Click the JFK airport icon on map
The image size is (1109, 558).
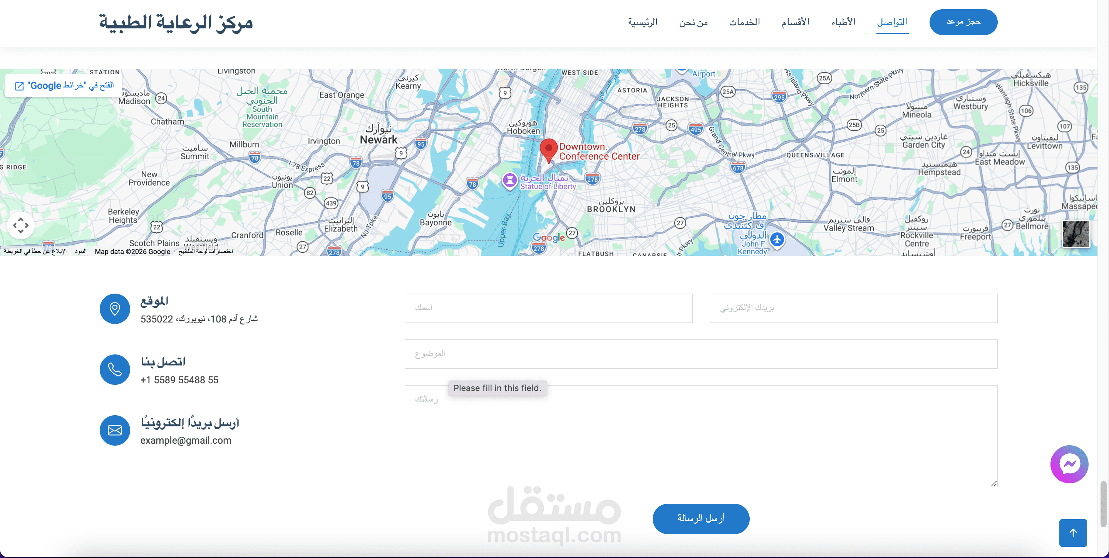(777, 239)
